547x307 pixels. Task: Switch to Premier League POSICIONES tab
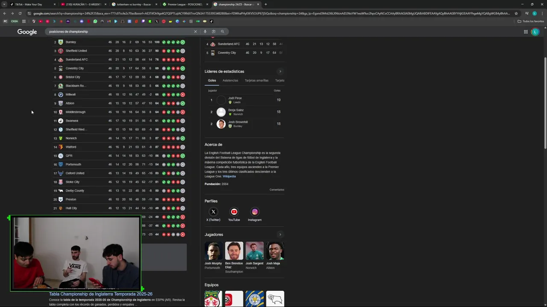(x=185, y=4)
